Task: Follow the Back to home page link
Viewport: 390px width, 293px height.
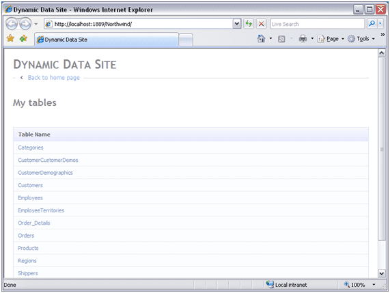Action: click(54, 78)
